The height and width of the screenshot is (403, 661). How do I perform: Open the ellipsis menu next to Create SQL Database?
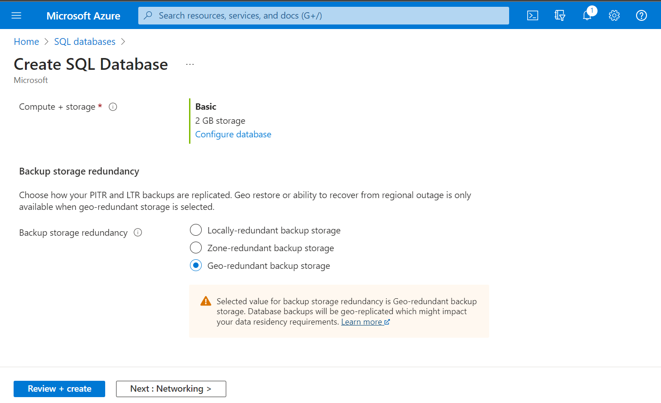[190, 65]
